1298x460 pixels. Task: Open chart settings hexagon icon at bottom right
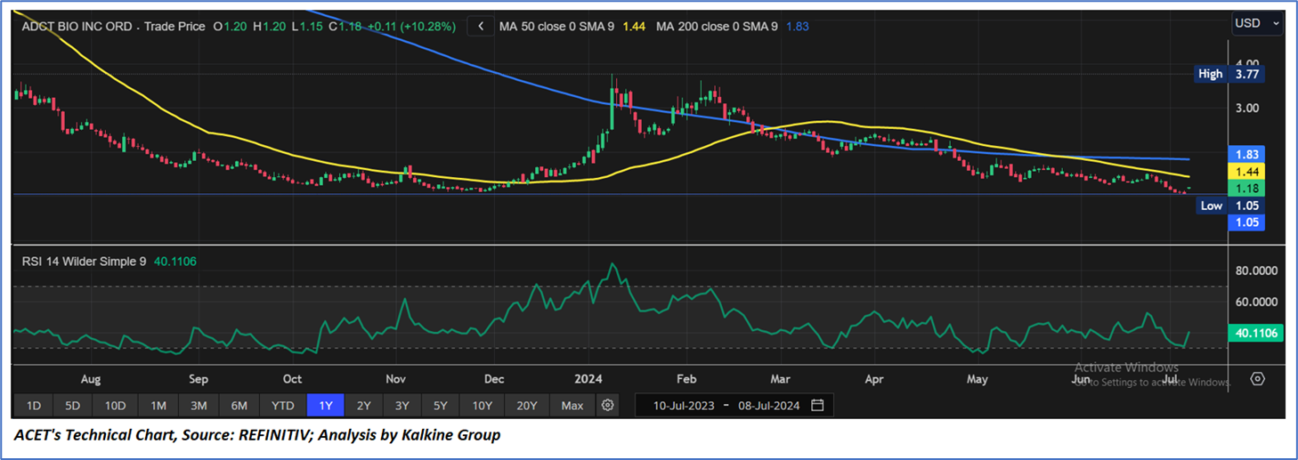point(1257,378)
